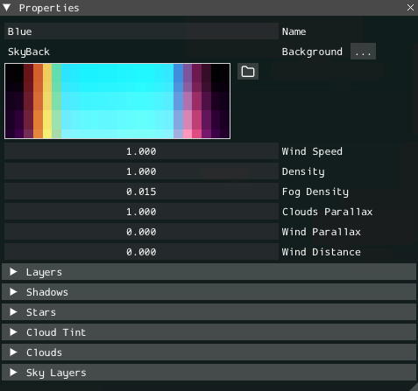Expand the Sky Layers section
418x391 pixels.
click(x=209, y=373)
